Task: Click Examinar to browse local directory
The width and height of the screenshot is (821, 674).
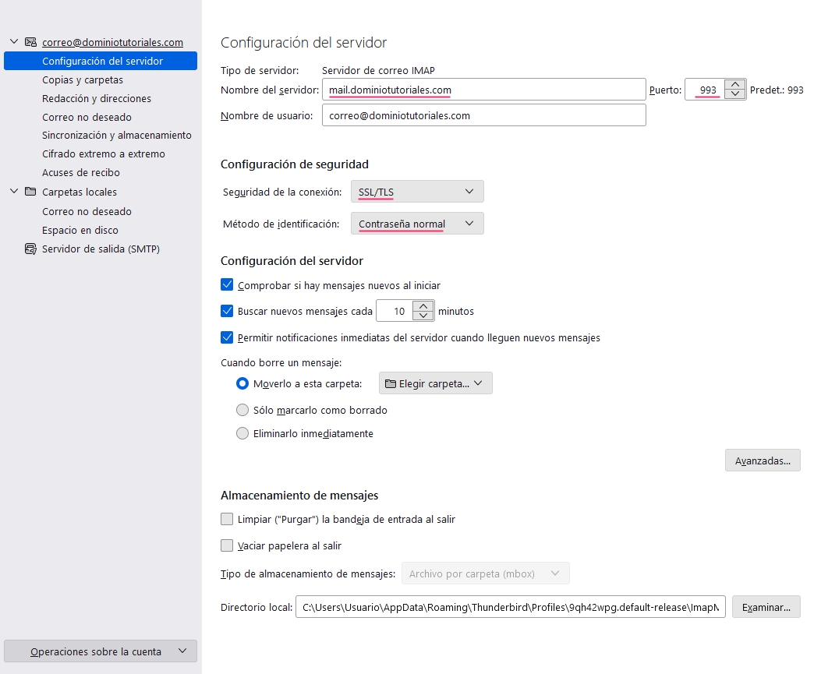Action: coord(766,607)
